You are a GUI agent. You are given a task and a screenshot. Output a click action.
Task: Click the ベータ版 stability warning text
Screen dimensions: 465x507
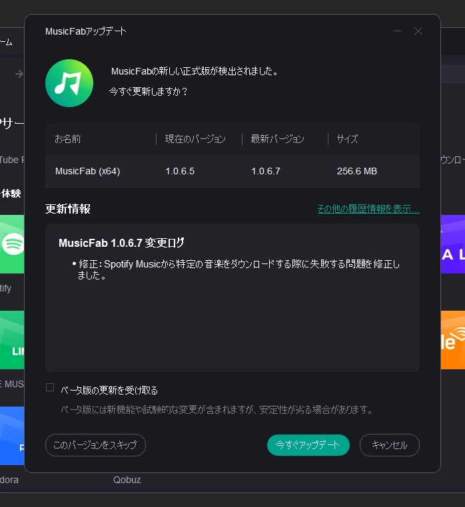217,410
